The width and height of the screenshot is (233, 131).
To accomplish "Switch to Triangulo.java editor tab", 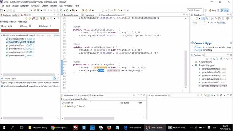I will pos(71,15).
